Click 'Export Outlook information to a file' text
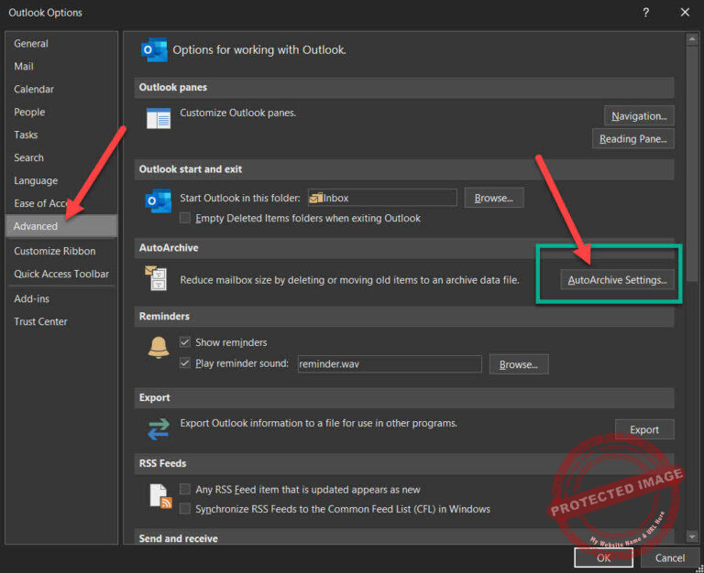Screen dimensions: 704x573 click(x=319, y=423)
